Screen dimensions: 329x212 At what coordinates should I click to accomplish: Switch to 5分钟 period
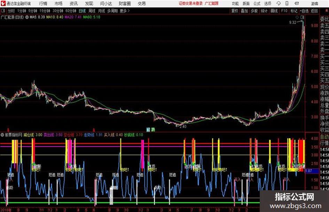[32, 11]
